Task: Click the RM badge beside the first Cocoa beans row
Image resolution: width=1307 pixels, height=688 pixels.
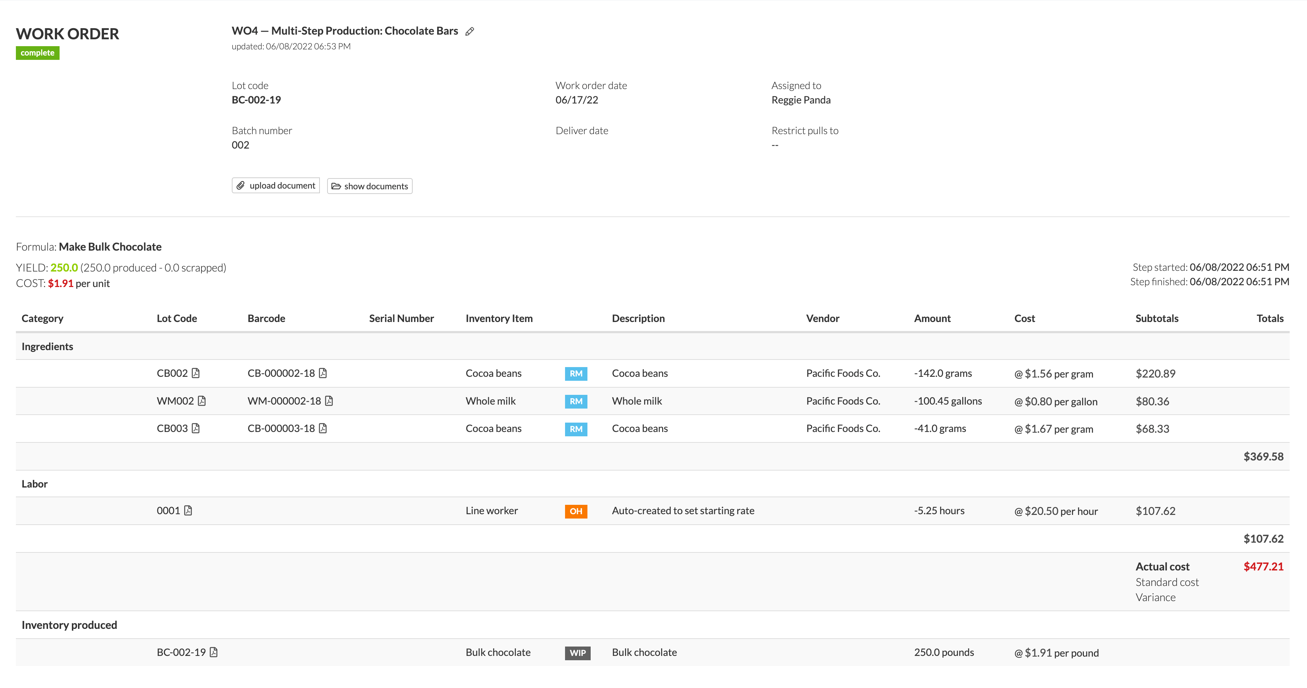Action: 576,374
